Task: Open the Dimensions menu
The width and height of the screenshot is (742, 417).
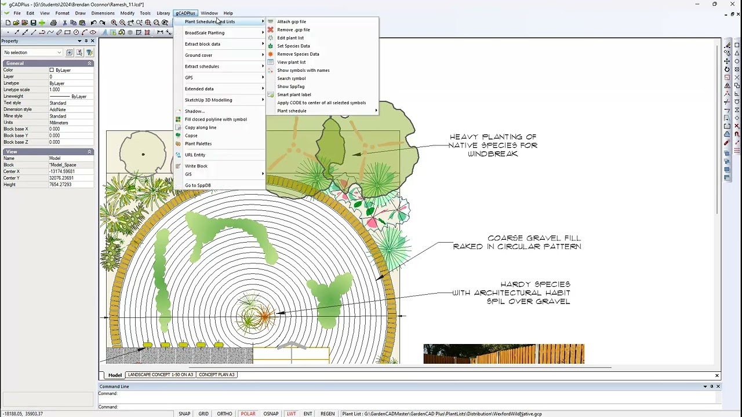Action: pyautogui.click(x=103, y=13)
